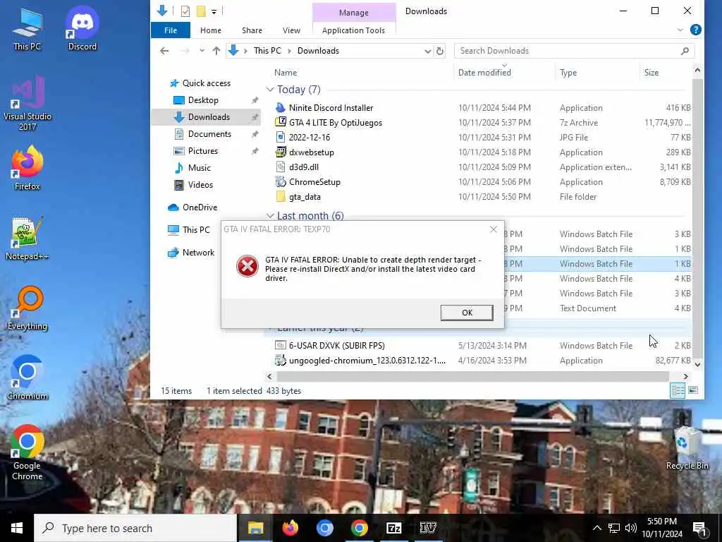Click the horizontal scrollbar in file list
Image resolution: width=722 pixels, height=542 pixels.
[x=472, y=377]
